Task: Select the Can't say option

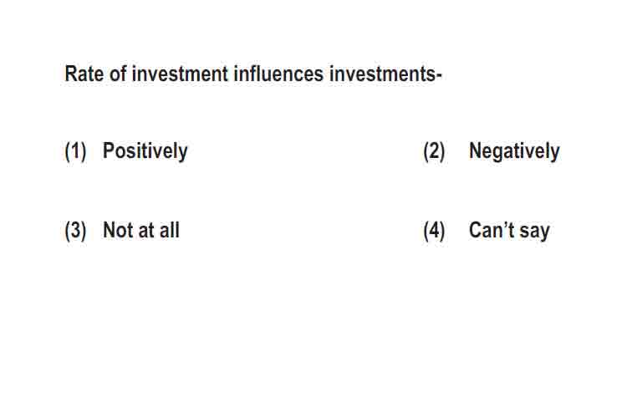Action: [509, 231]
